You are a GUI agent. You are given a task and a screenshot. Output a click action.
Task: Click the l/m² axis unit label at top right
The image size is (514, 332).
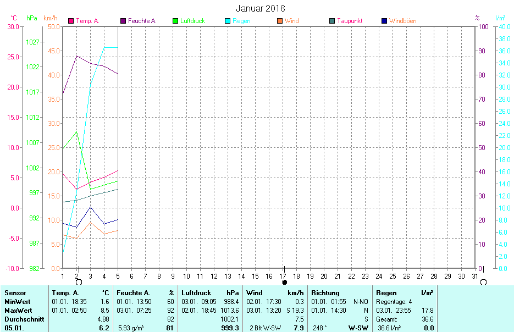[x=500, y=18]
